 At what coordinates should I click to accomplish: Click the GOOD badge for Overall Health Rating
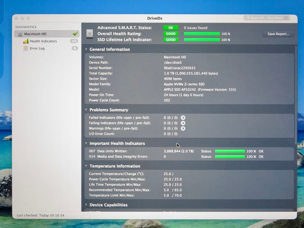[x=171, y=34]
